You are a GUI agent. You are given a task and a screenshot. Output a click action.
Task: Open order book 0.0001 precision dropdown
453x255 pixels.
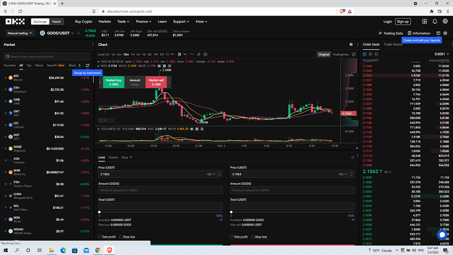[442, 54]
